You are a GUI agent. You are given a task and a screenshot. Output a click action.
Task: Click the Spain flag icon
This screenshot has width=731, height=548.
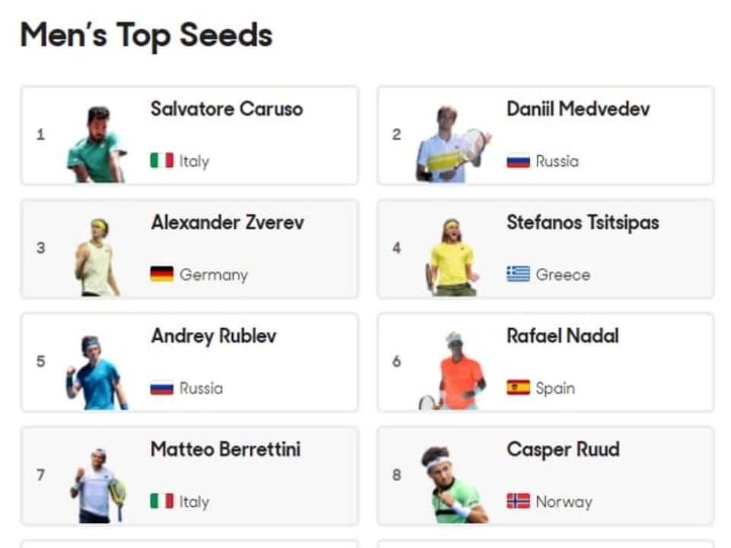point(518,387)
